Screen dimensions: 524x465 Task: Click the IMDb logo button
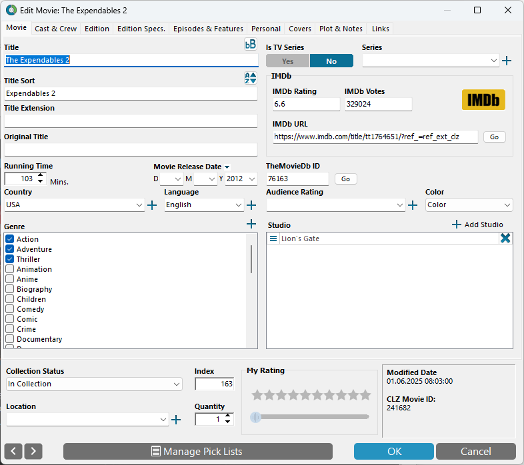[483, 100]
